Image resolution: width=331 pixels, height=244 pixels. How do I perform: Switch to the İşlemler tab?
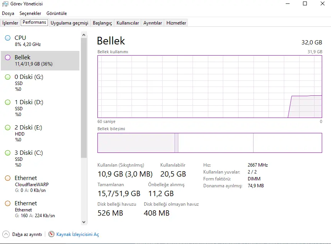coord(10,23)
